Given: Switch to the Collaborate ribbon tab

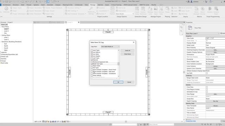Looking at the screenshot, I should [78, 5].
